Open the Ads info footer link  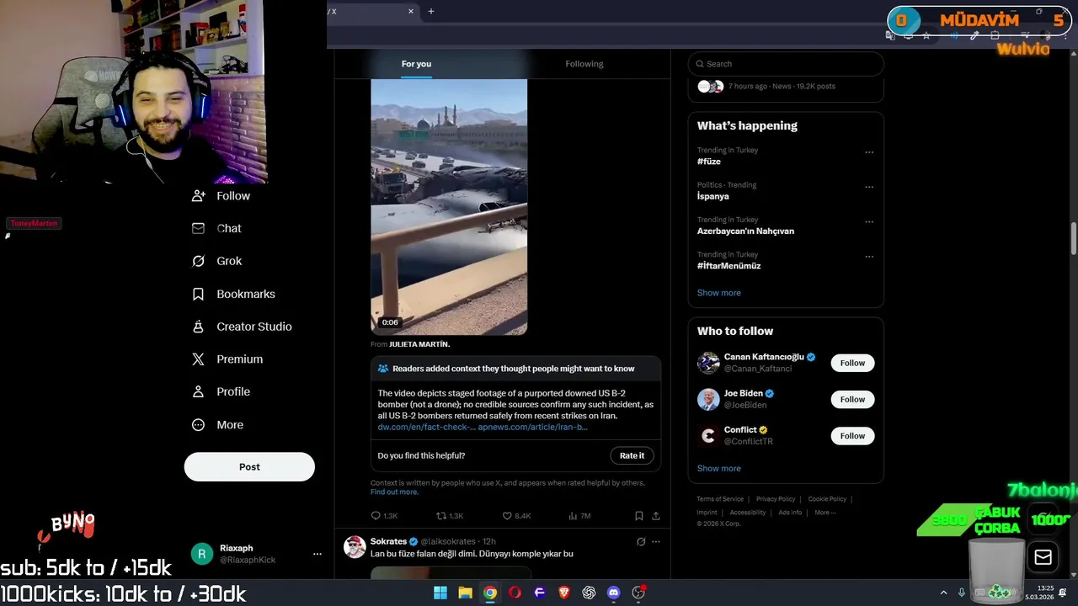tap(790, 513)
